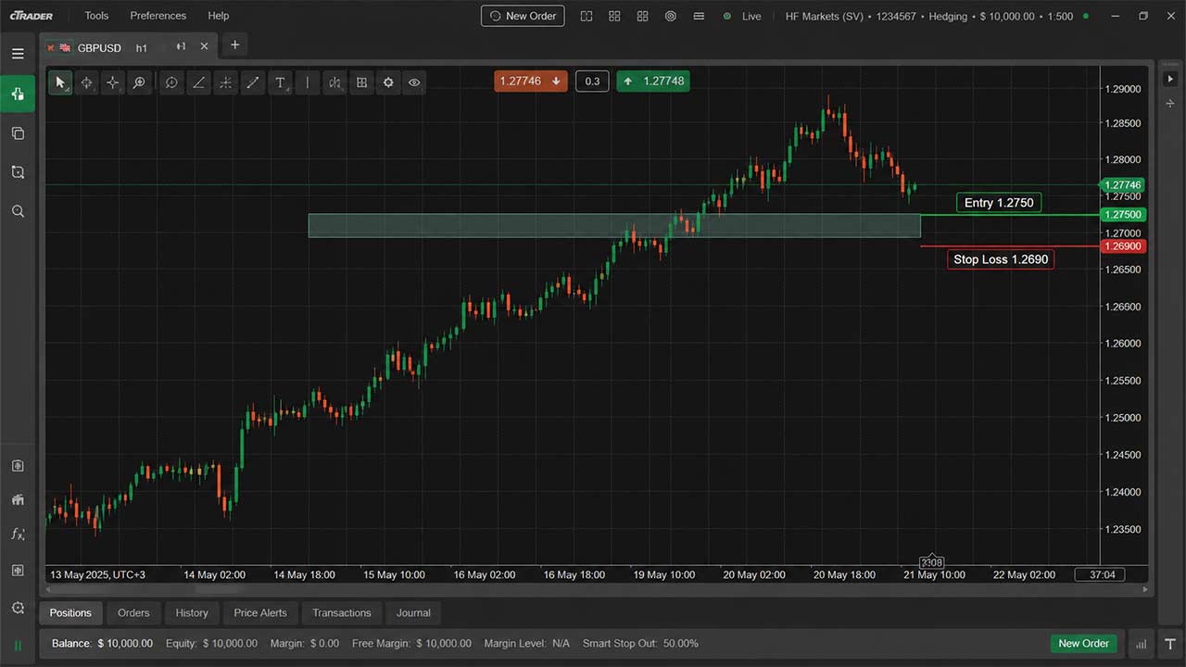
Task: Switch to the Positions tab
Action: [x=70, y=612]
